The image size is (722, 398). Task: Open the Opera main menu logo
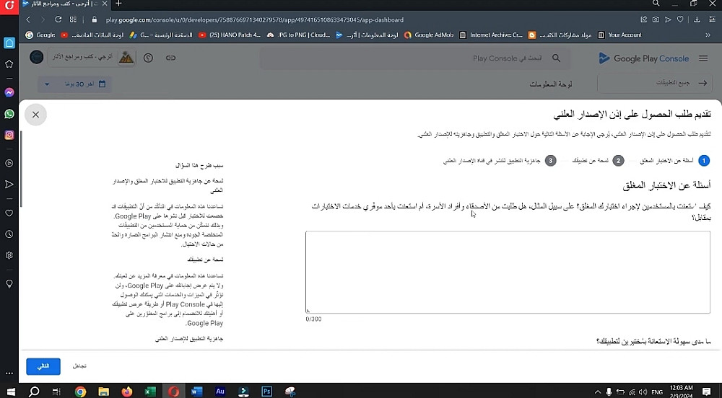(x=9, y=7)
